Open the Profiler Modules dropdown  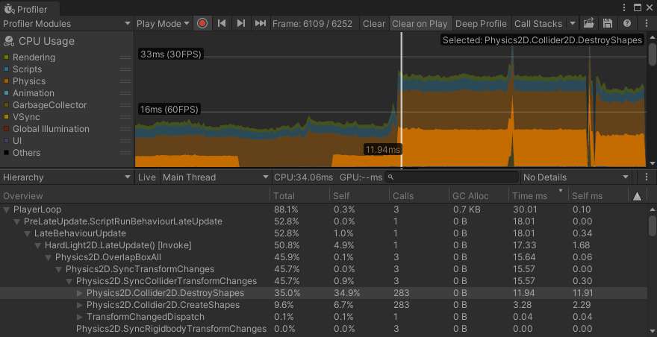pyautogui.click(x=66, y=23)
